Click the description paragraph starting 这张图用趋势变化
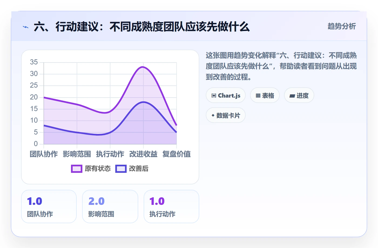Image resolution: width=378 pixels, height=248 pixels. point(281,66)
